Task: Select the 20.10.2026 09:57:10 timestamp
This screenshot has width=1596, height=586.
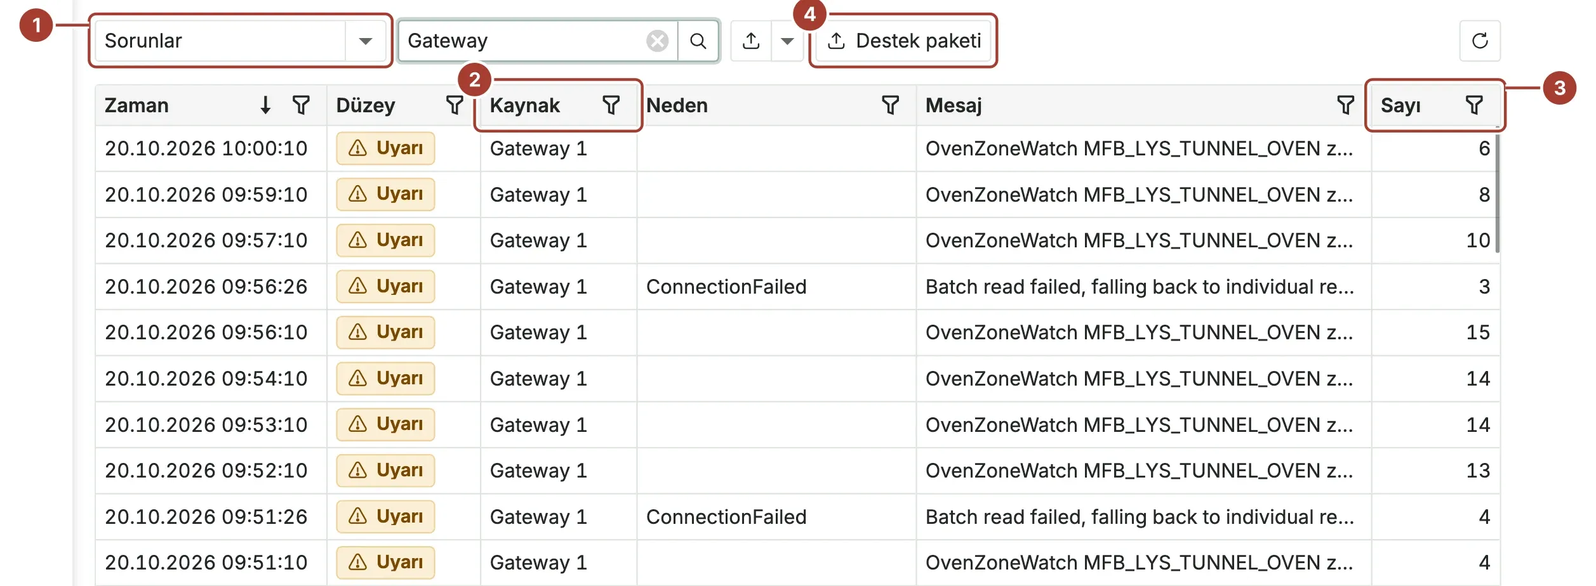Action: pyautogui.click(x=206, y=240)
